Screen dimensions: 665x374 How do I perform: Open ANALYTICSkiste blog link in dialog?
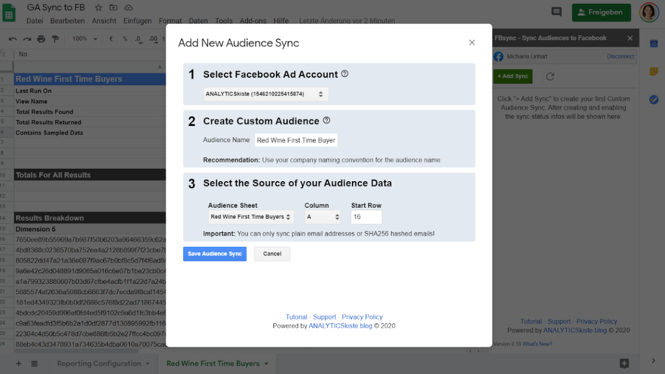point(340,326)
